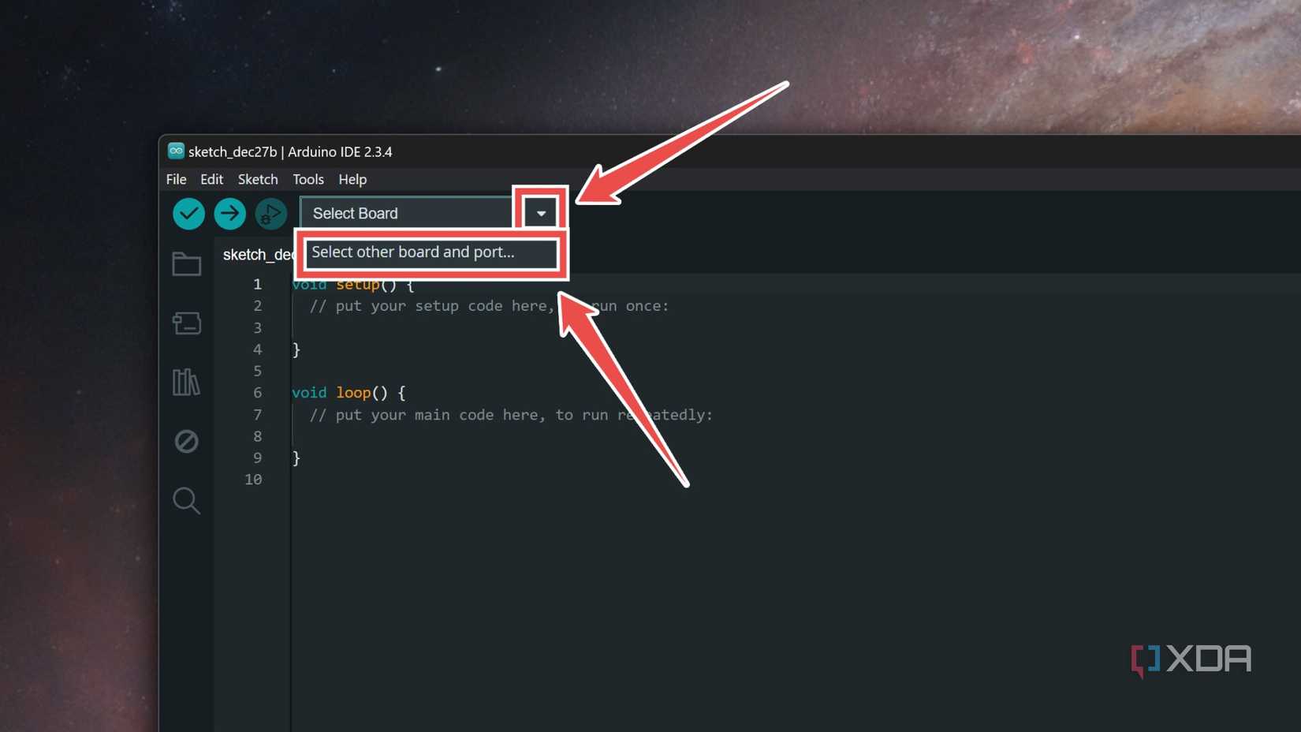This screenshot has height=732, width=1301.
Task: Open the Boards Manager sidebar icon
Action: click(186, 323)
